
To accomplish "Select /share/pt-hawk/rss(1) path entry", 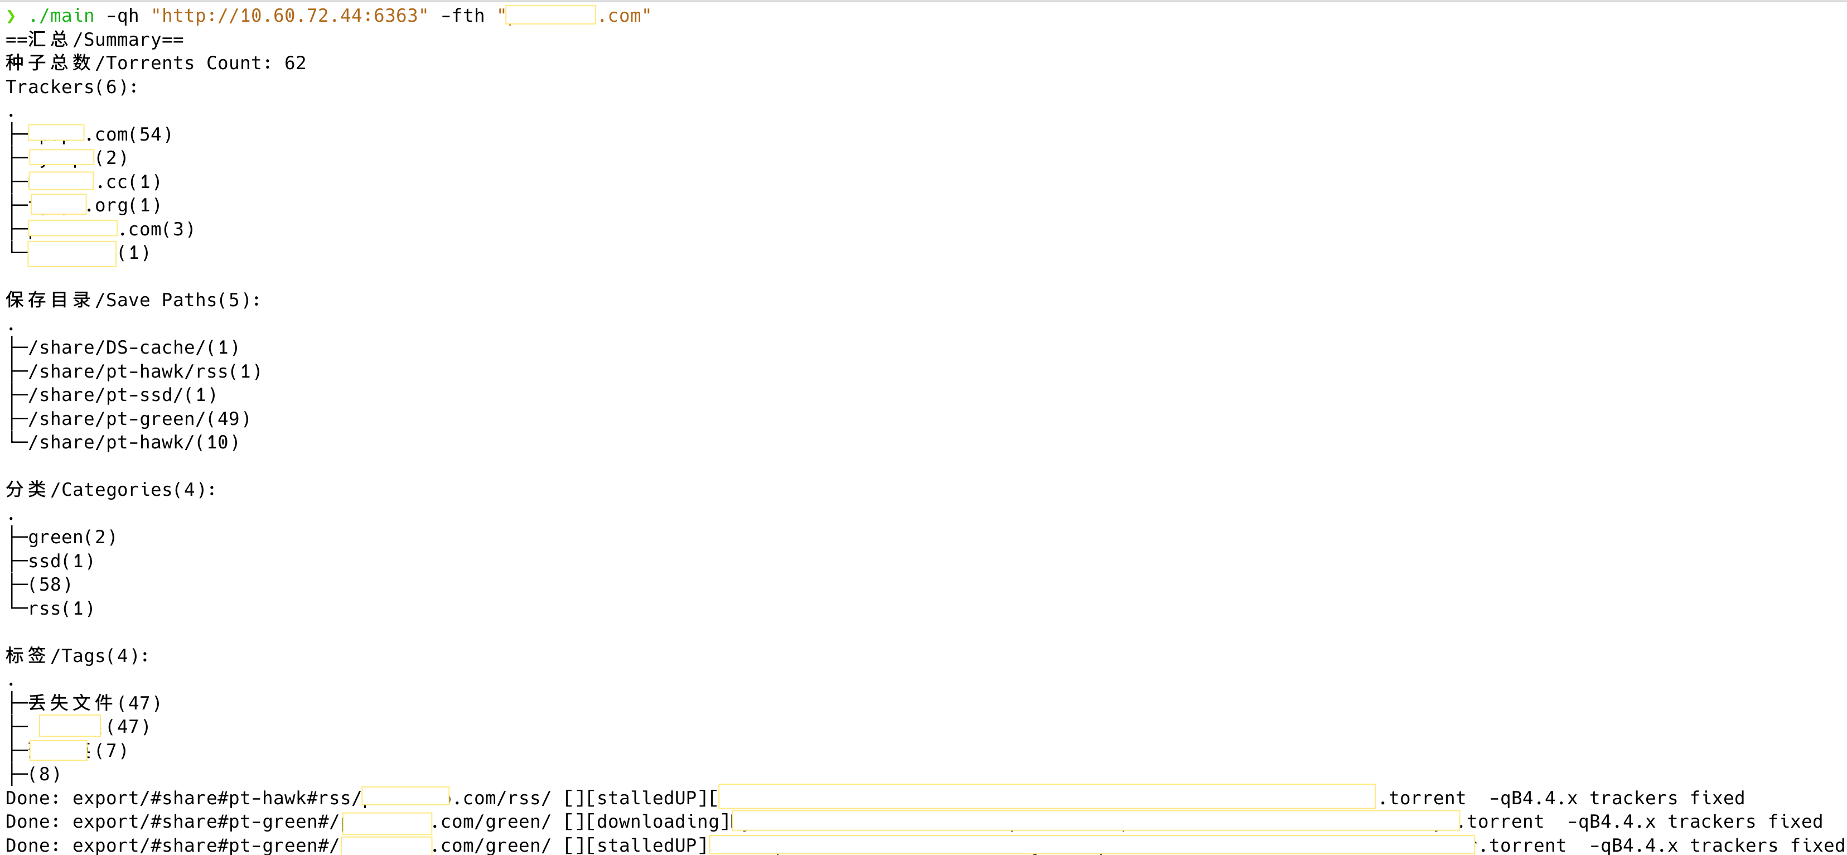I will 145,371.
